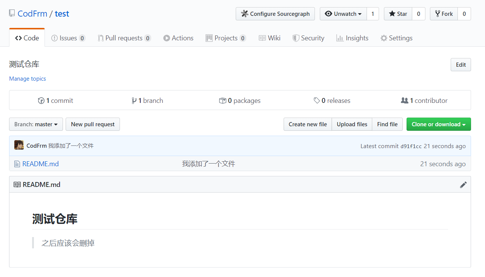Click the Configure Sourcegraph button
The image size is (485, 277).
[275, 14]
